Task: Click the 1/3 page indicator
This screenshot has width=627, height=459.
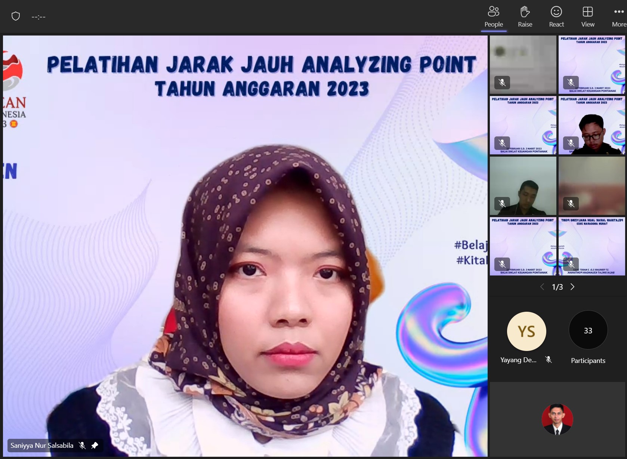Action: coord(557,287)
